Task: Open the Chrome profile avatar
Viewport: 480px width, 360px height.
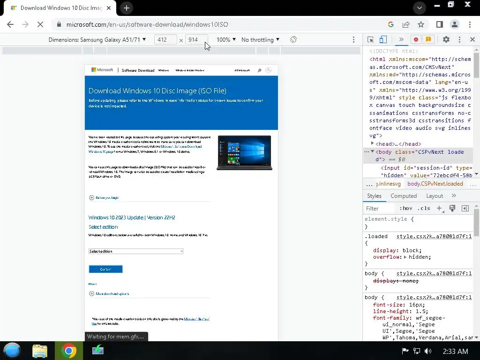Action: pyautogui.click(x=455, y=24)
